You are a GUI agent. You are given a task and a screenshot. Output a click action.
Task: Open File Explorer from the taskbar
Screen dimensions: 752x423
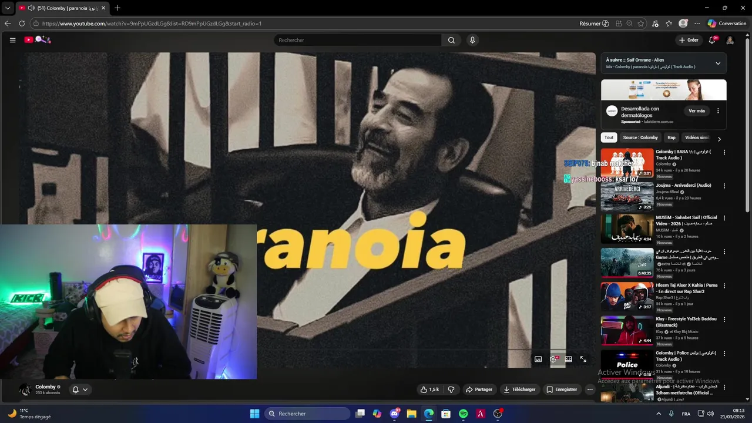pos(411,414)
